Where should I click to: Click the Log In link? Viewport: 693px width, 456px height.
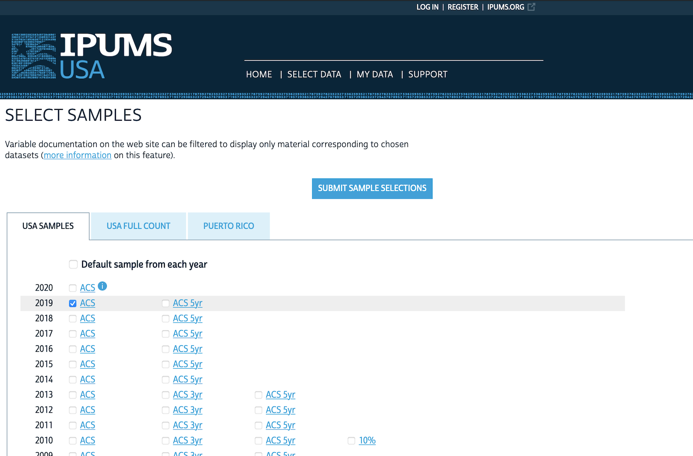pyautogui.click(x=427, y=7)
